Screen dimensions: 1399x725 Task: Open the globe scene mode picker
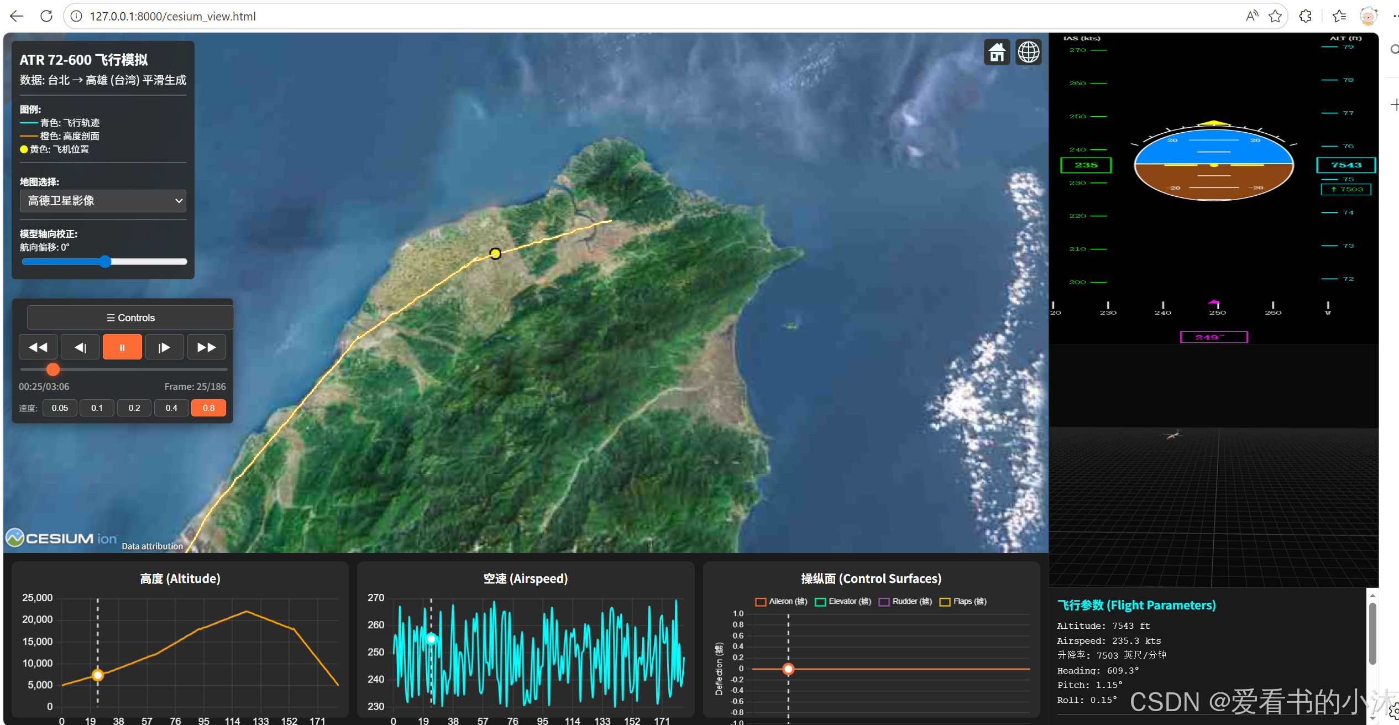[1029, 53]
